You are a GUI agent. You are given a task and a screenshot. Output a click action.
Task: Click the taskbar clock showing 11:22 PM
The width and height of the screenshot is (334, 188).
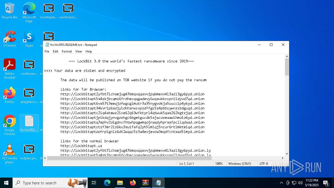[x=312, y=183]
